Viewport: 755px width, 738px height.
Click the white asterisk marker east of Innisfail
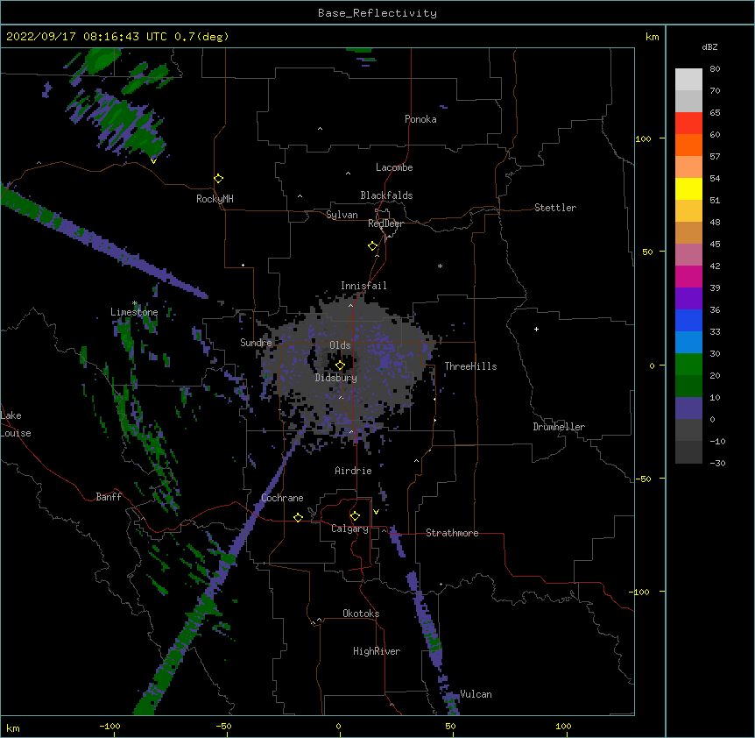coord(440,266)
